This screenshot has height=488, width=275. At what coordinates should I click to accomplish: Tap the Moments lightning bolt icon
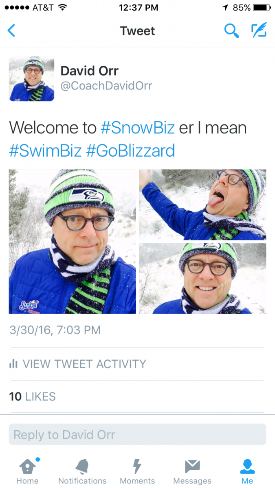[x=137, y=466]
